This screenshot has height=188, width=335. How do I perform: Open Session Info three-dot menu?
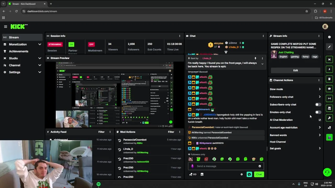tap(180, 36)
